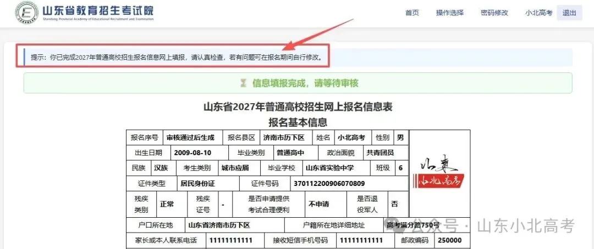Click the class value 6
This screenshot has width=594, height=249.
400,168
